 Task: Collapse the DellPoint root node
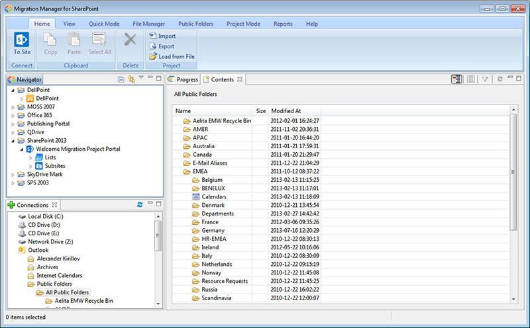pyautogui.click(x=13, y=90)
